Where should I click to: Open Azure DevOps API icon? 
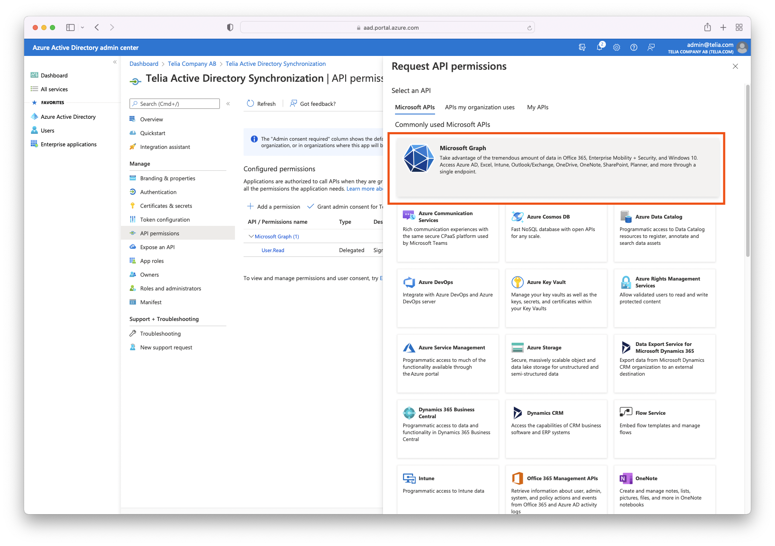pos(409,282)
